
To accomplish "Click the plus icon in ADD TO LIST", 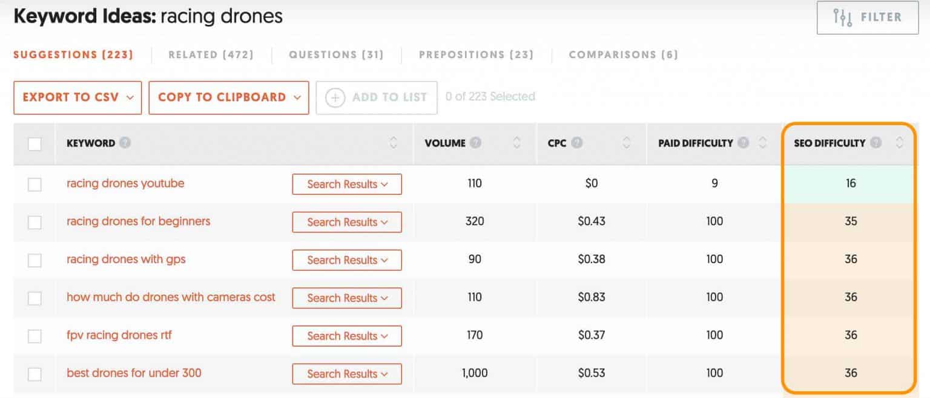I will tap(335, 97).
